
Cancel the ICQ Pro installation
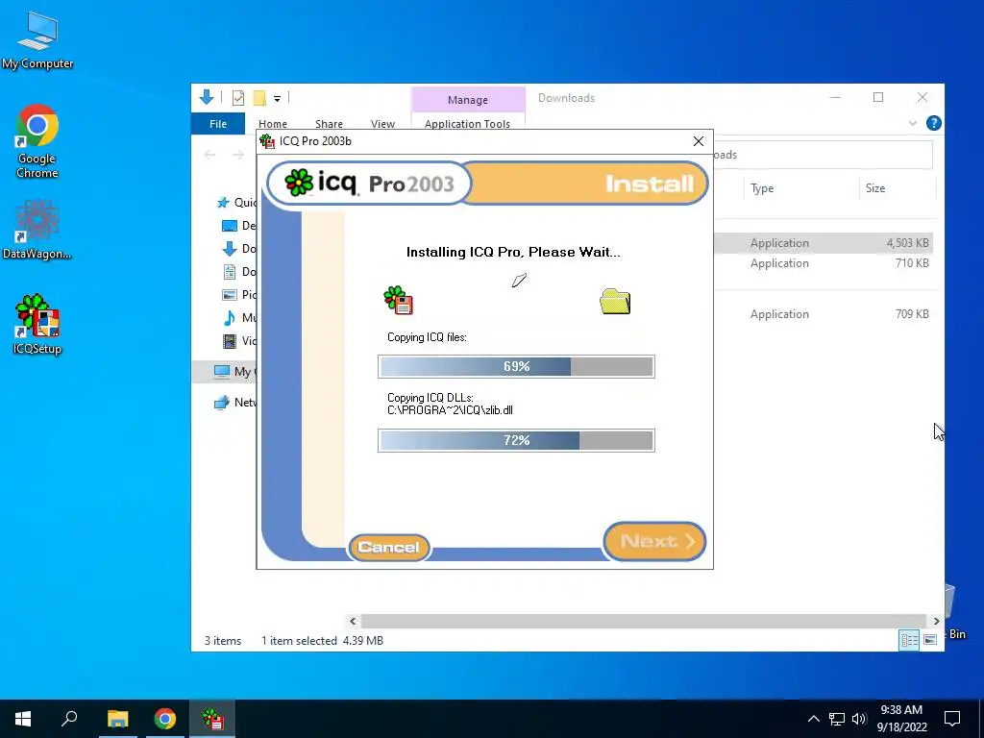(x=389, y=547)
